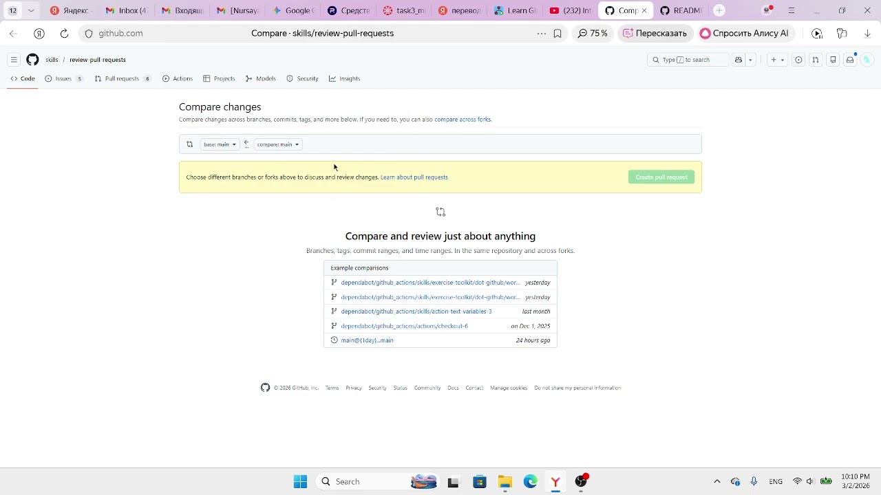Open your issues icon in header
Image resolution: width=881 pixels, height=495 pixels.
(798, 60)
